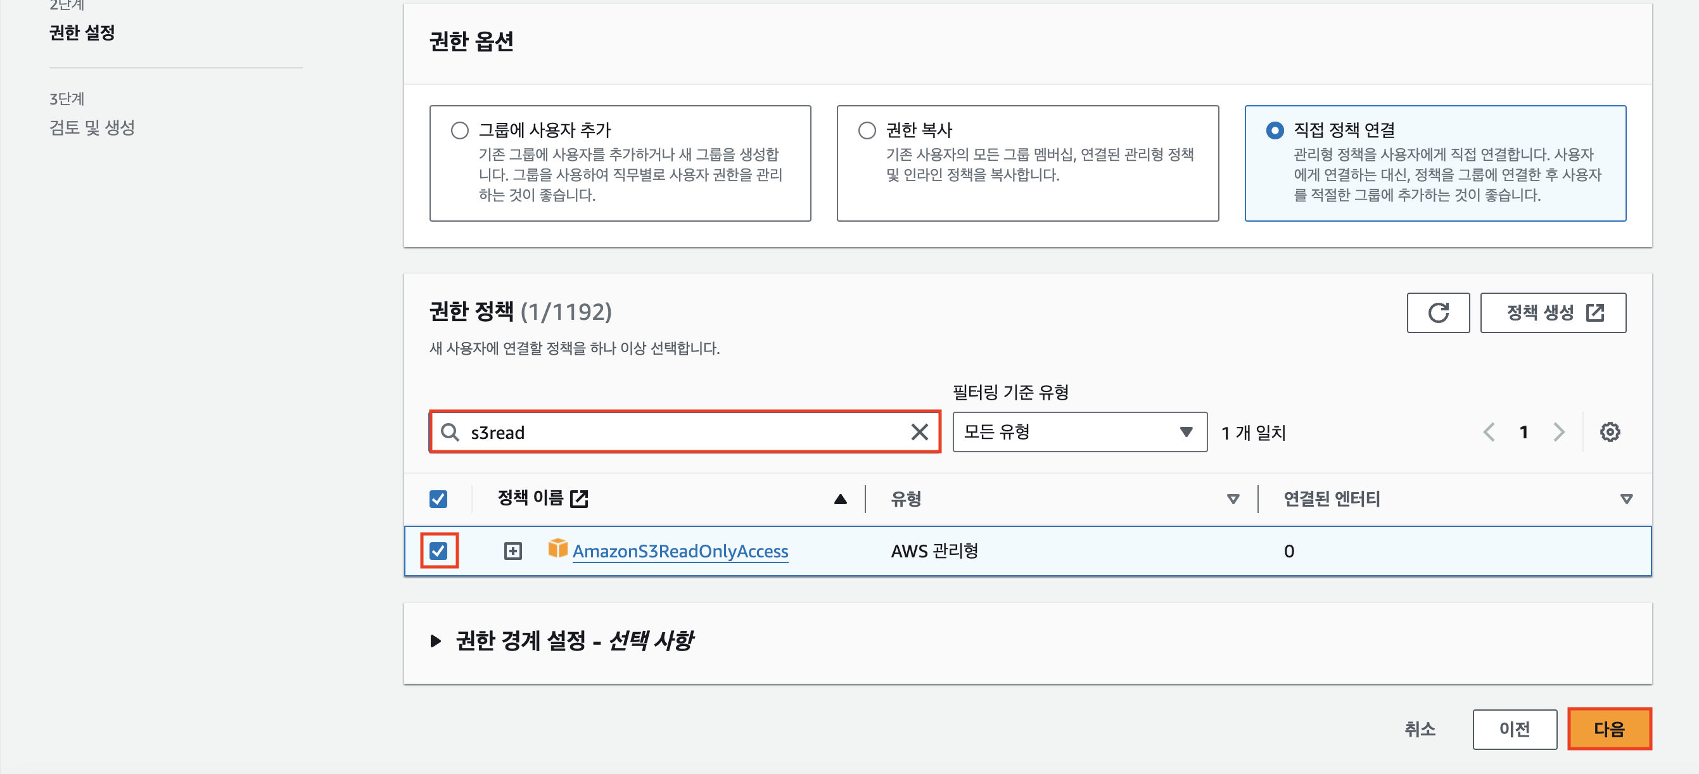This screenshot has width=1699, height=774.
Task: Click the orange 다음 button
Action: point(1608,728)
